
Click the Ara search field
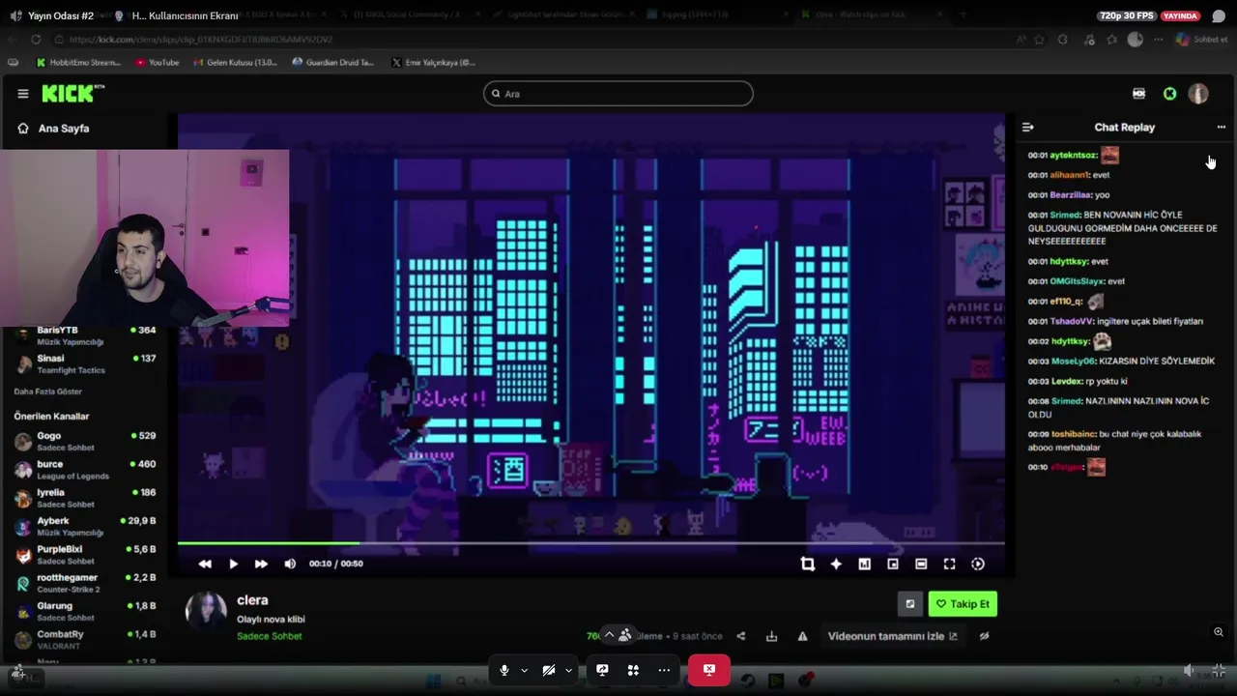(x=618, y=94)
